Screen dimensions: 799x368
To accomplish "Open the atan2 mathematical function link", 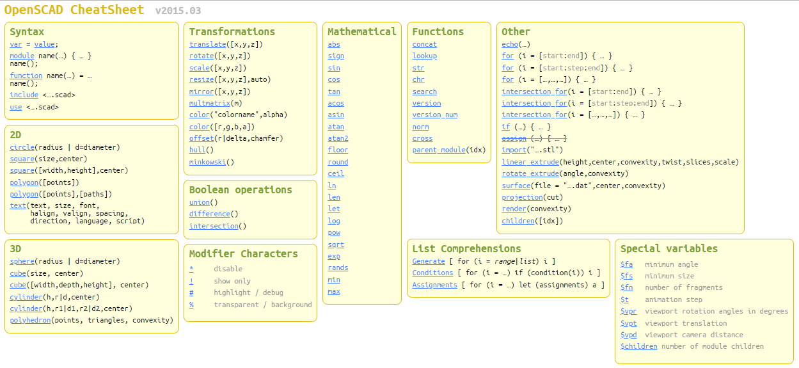I will 338,138.
